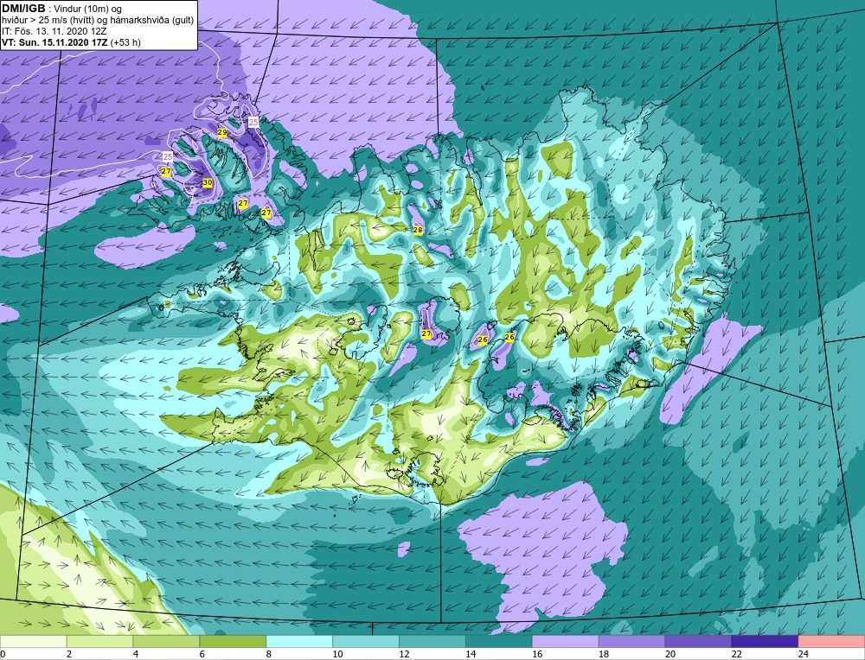
Task: Click the scale number 22 under the colorbar
Action: (736, 654)
